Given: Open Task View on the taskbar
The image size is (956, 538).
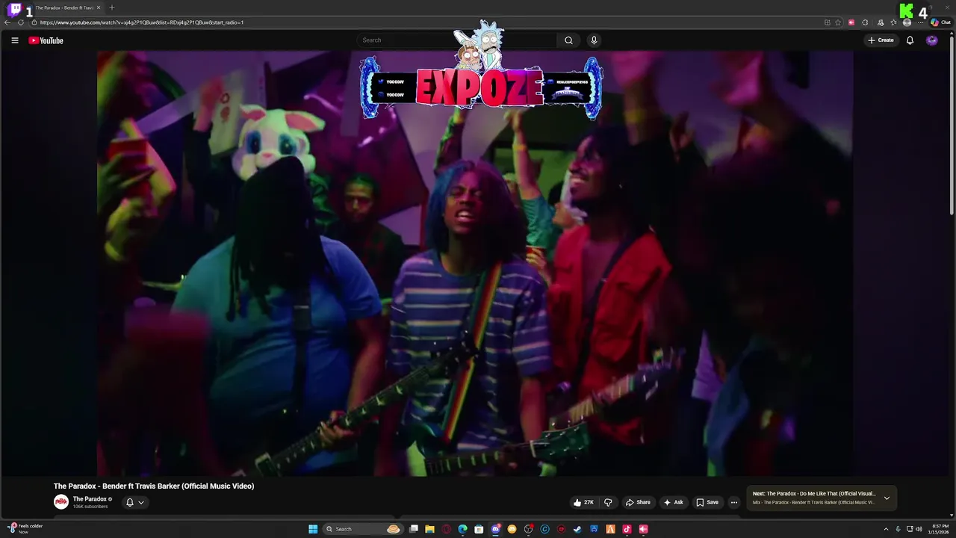Looking at the screenshot, I should (414, 529).
